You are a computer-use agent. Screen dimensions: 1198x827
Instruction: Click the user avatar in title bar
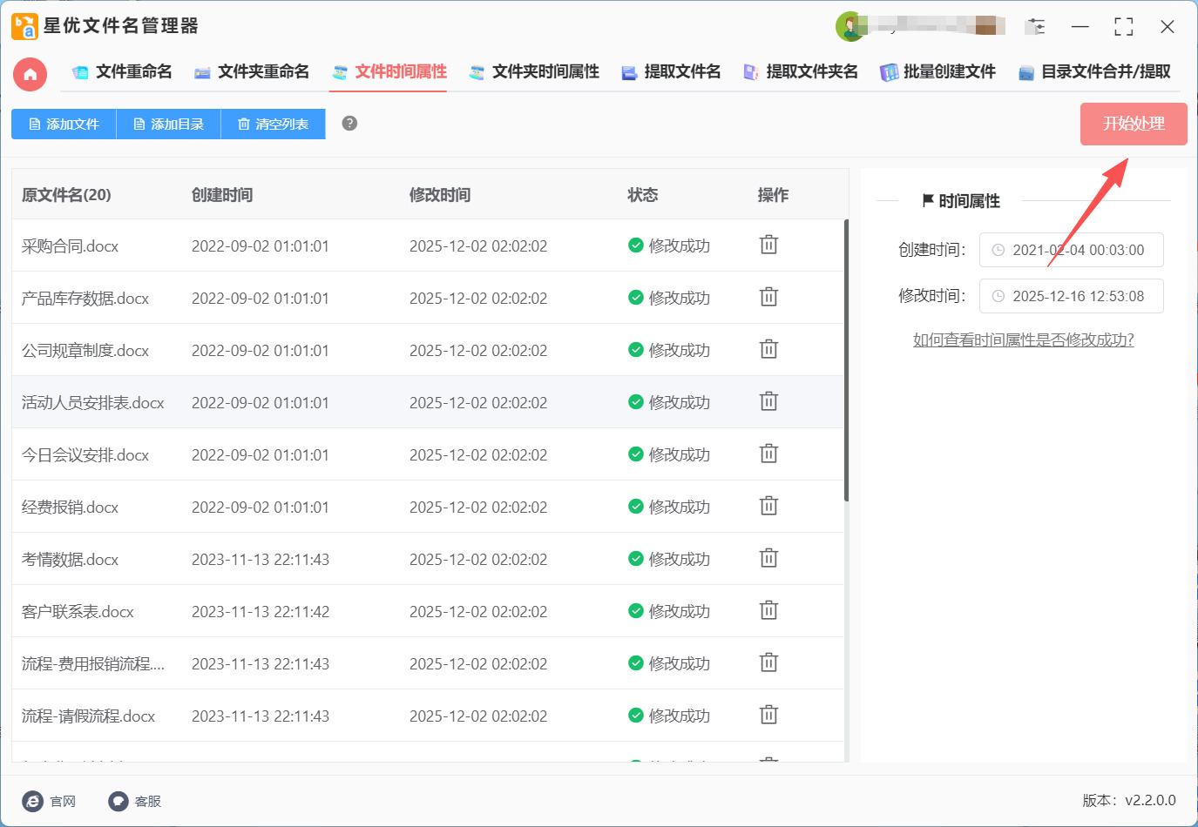click(849, 27)
